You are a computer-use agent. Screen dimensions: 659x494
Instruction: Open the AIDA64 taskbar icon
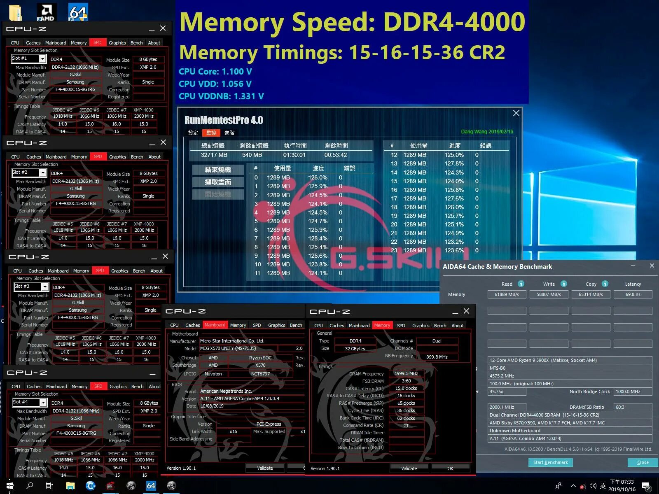[151, 486]
